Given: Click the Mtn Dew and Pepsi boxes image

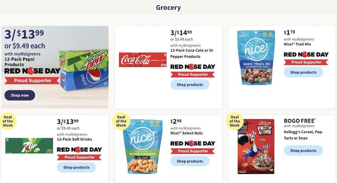Looking at the screenshot, I should (x=84, y=70).
